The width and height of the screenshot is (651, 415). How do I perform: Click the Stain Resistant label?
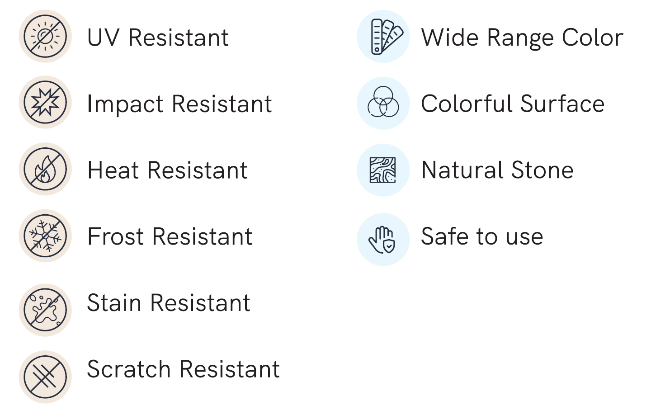point(169,303)
